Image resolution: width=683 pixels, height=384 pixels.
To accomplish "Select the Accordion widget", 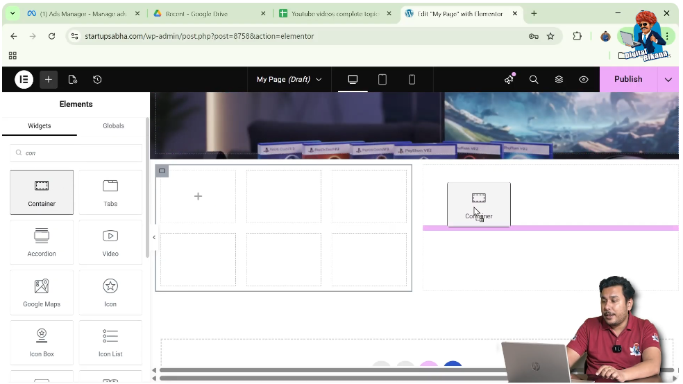I will (42, 242).
